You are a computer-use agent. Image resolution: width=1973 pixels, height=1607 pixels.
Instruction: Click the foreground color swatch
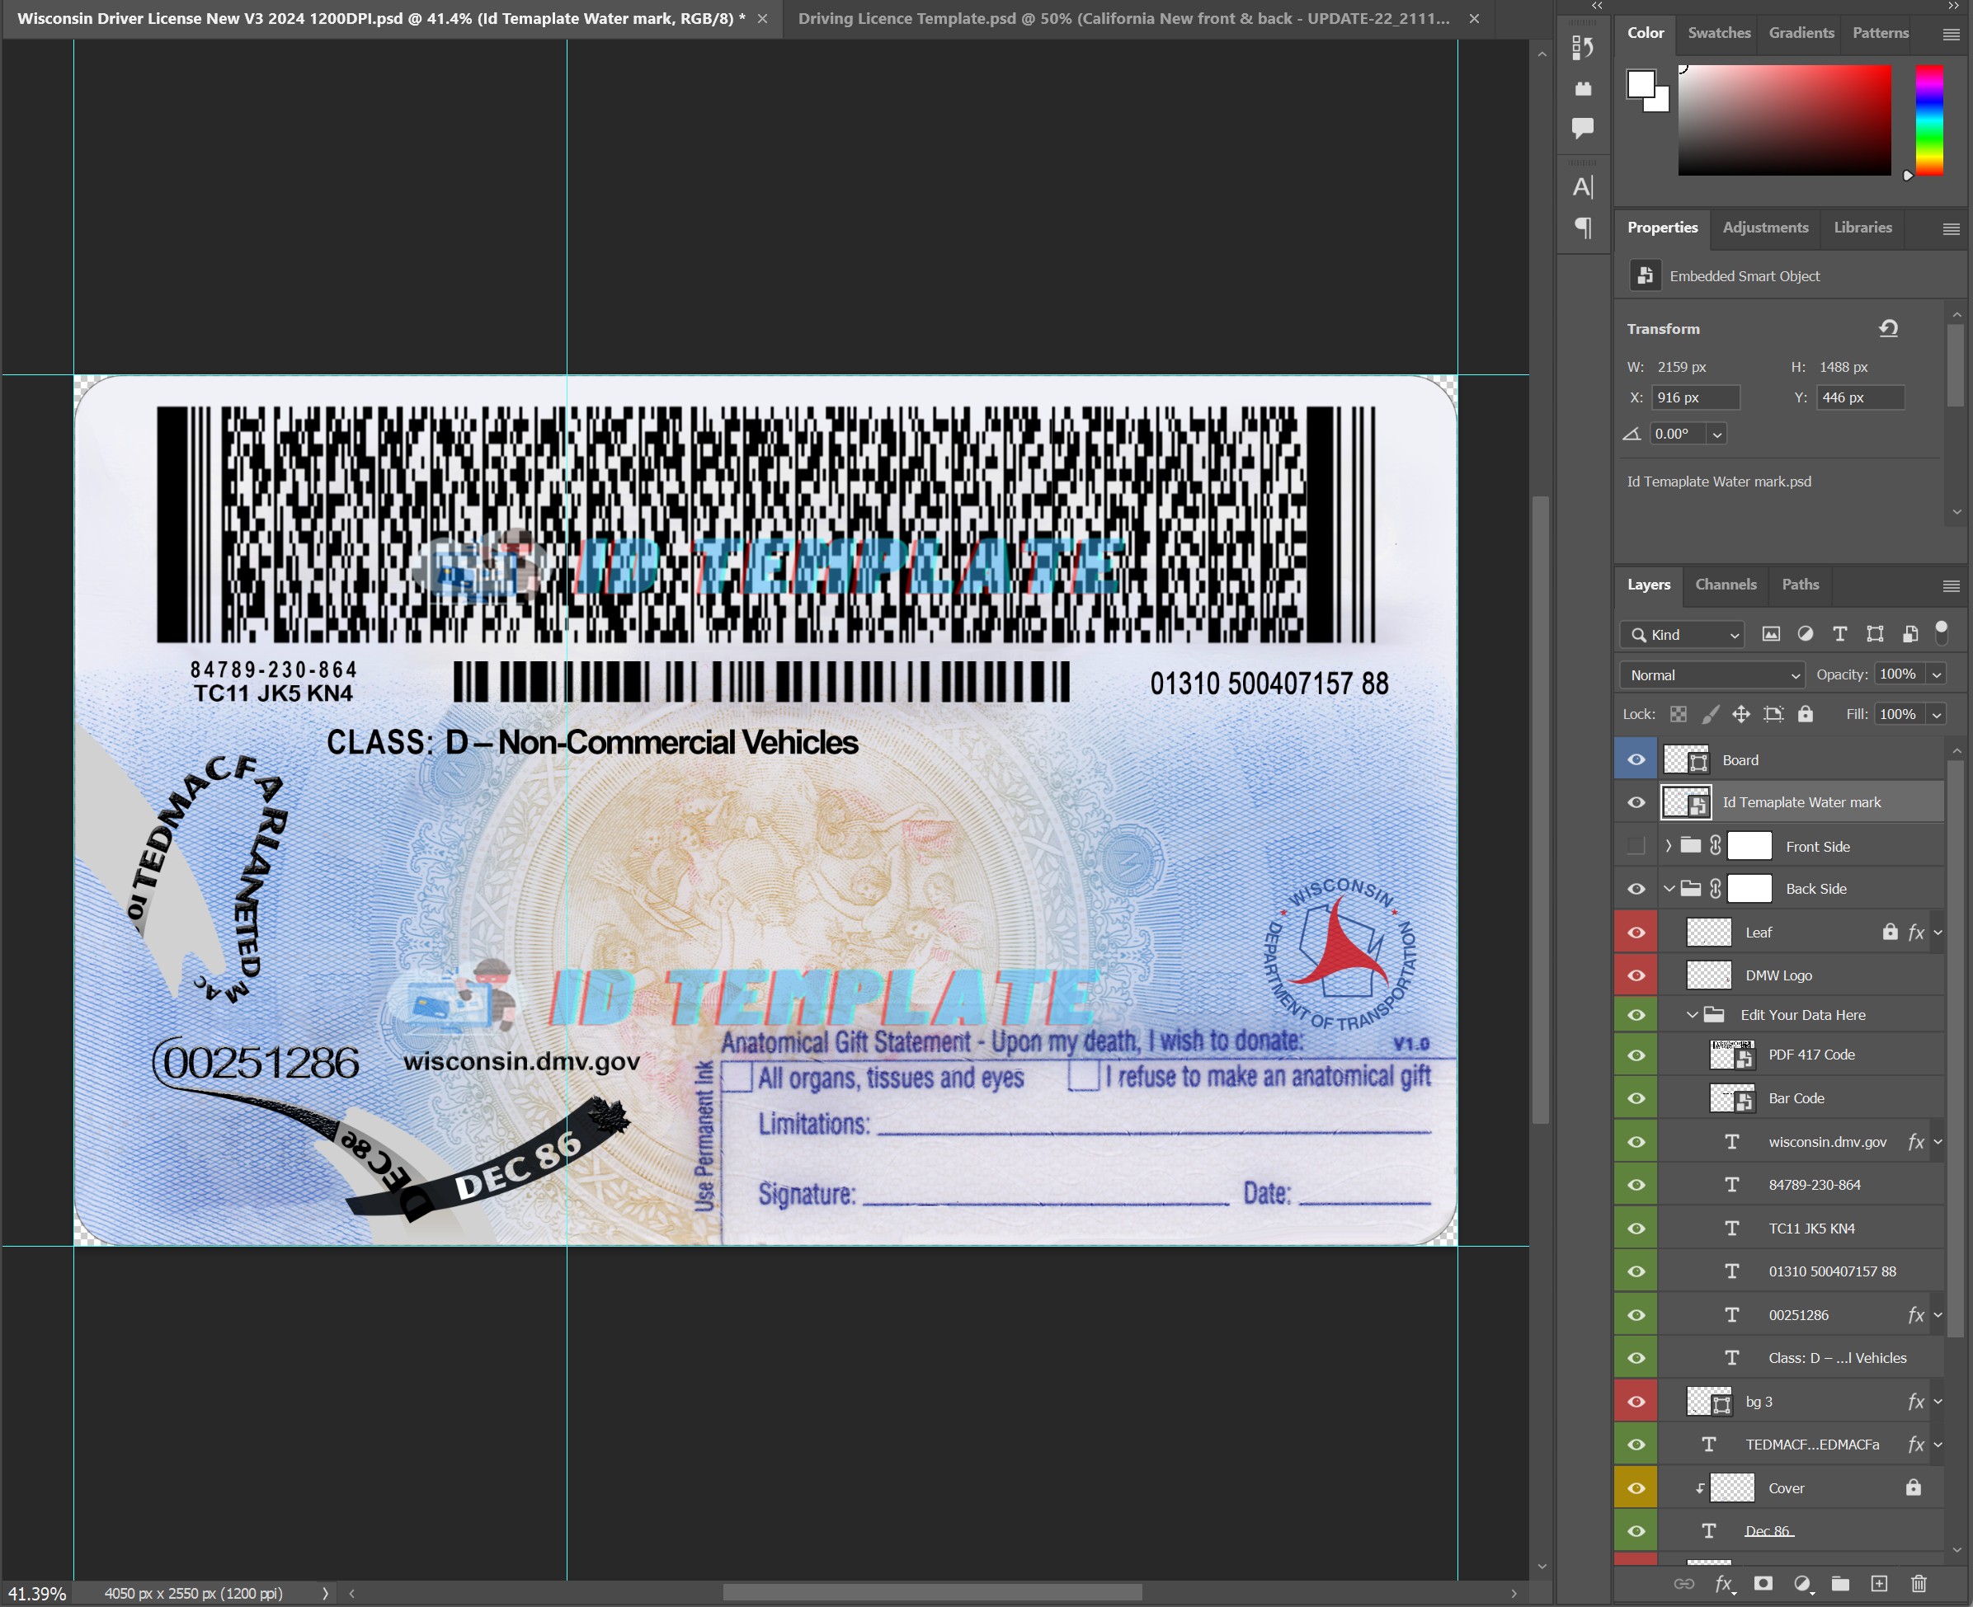pos(1640,83)
